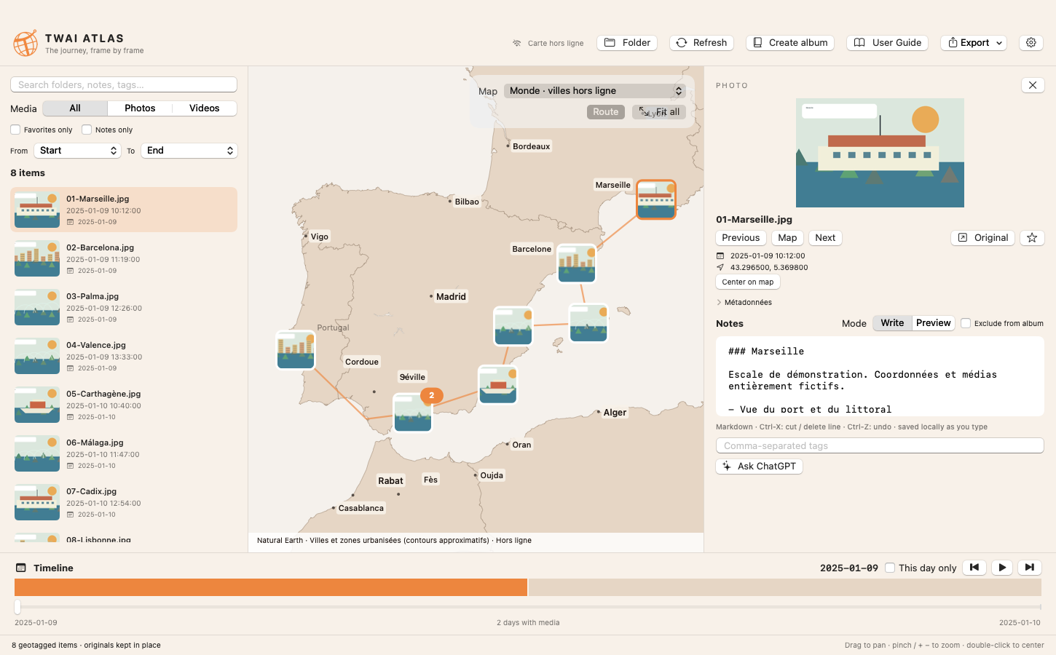Screen dimensions: 1056x655
Task: Select 05-Carthagène.jpg in list
Action: click(x=124, y=405)
